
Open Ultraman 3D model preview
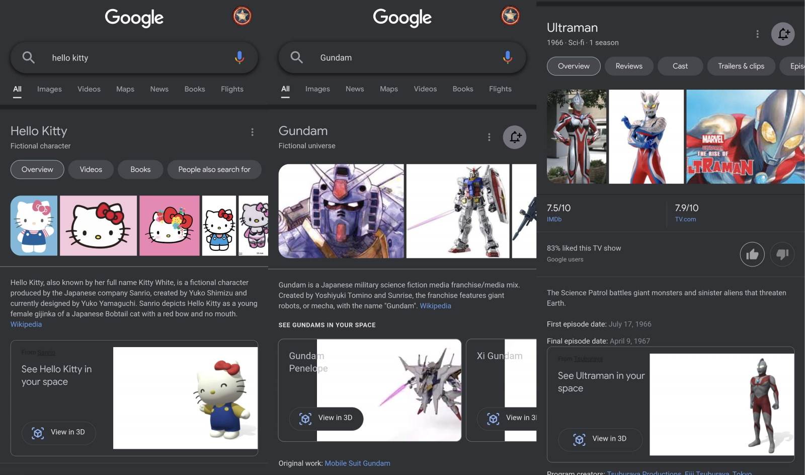click(x=721, y=404)
